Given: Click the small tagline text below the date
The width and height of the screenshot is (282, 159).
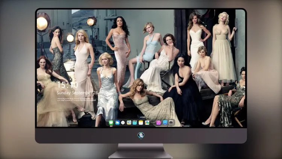Looking at the screenshot, I should (x=77, y=99).
